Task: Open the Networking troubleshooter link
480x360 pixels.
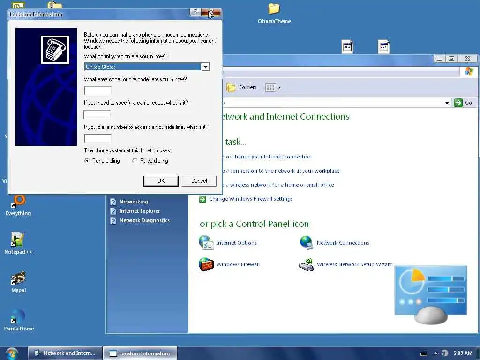Action: point(134,202)
